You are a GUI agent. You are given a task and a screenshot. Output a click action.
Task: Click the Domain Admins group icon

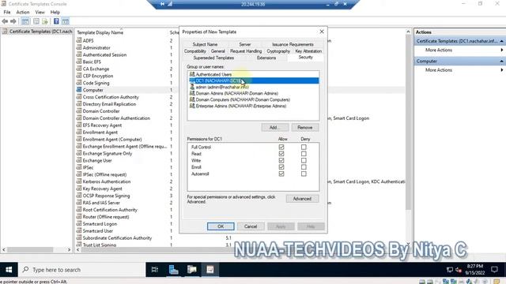(192, 93)
